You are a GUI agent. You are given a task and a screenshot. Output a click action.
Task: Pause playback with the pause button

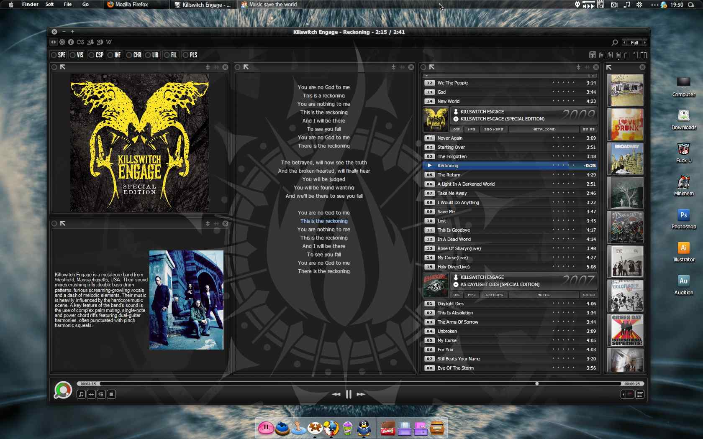point(349,394)
